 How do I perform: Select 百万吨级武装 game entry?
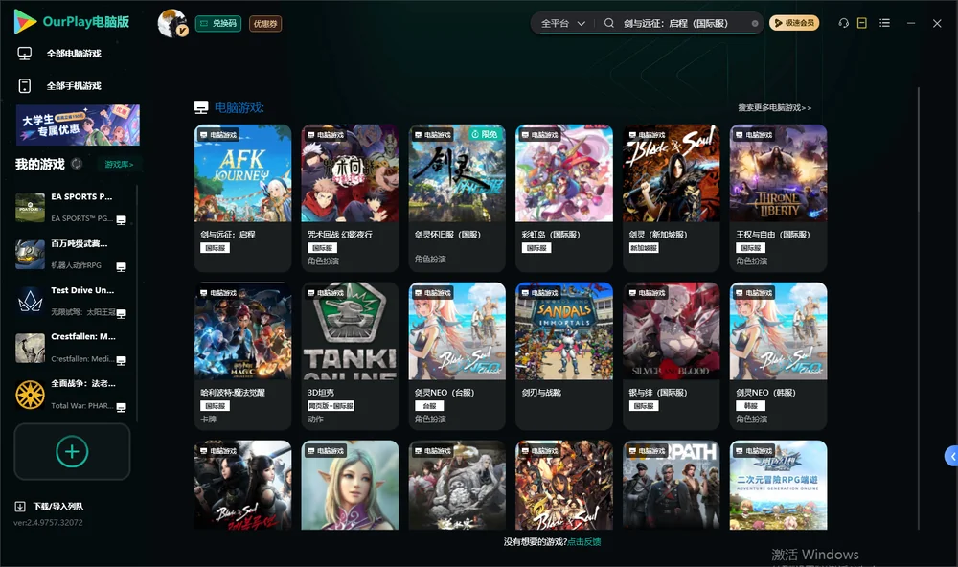coord(72,254)
